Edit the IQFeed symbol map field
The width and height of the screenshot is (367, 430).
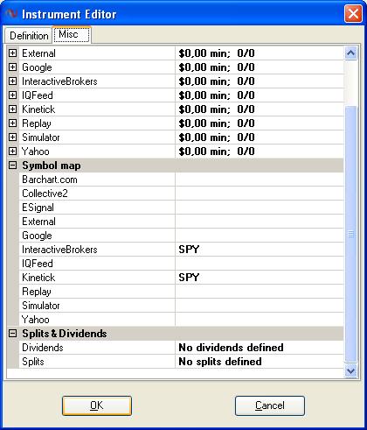pos(260,264)
